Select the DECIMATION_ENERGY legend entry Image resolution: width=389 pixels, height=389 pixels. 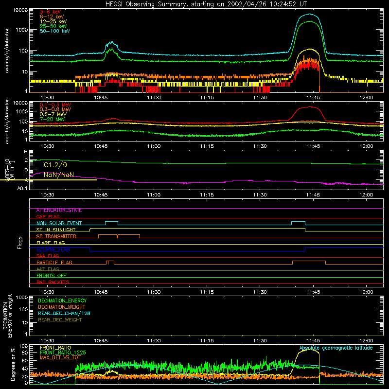click(x=62, y=301)
